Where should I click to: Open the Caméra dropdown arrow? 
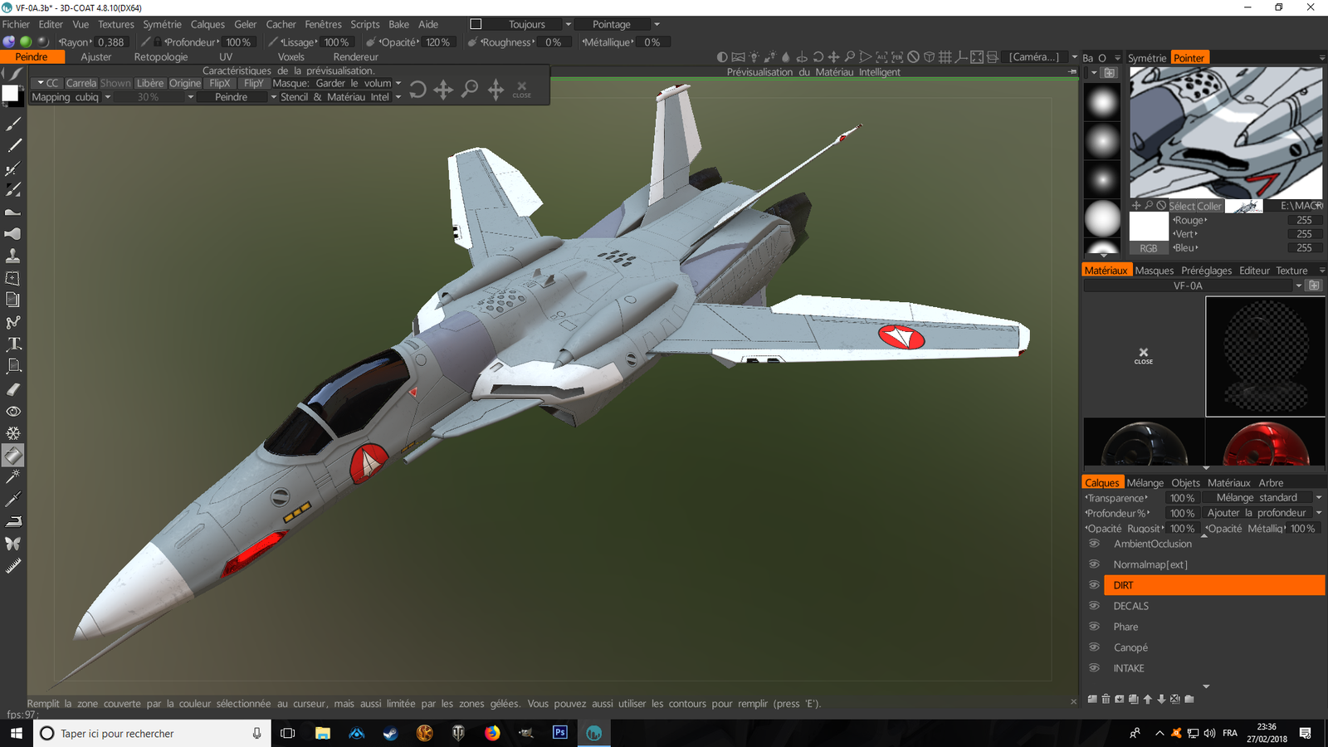pos(1074,57)
